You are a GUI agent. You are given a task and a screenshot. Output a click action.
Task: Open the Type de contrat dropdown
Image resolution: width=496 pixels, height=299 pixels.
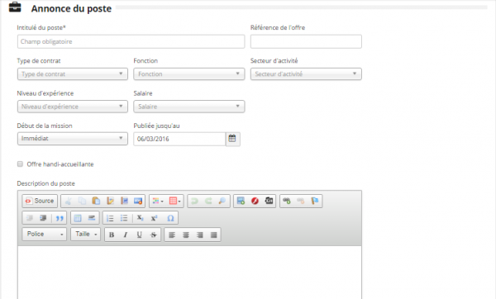73,74
